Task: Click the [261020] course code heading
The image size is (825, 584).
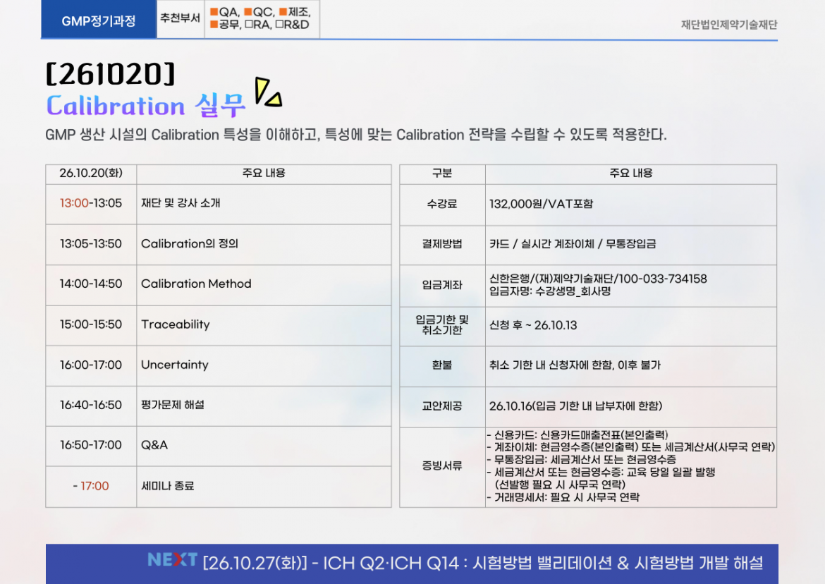Action: point(110,73)
